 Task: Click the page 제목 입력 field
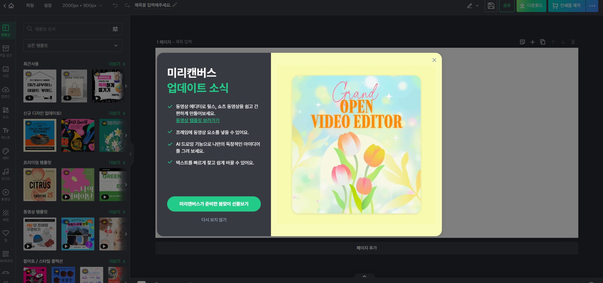184,42
